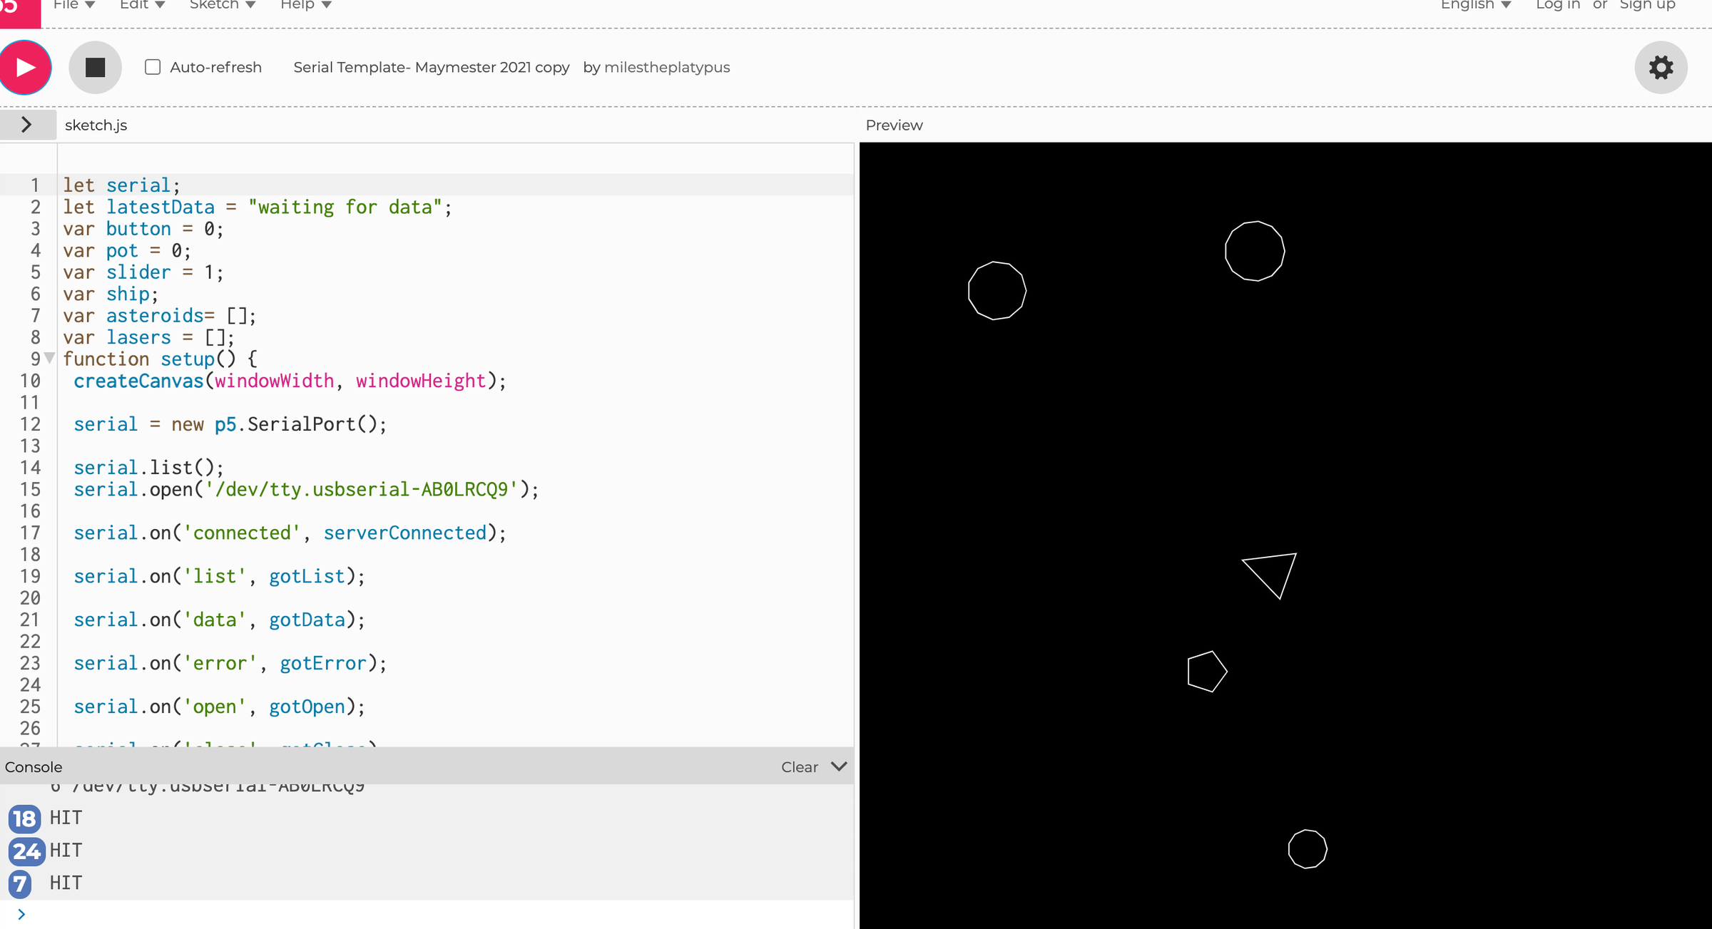Viewport: 1712px width, 929px height.
Task: Open milestheplatypus user profile link
Action: 666,68
